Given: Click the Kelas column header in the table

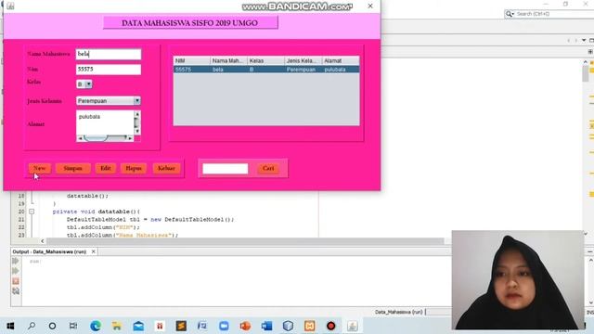Looking at the screenshot, I should pyautogui.click(x=266, y=60).
